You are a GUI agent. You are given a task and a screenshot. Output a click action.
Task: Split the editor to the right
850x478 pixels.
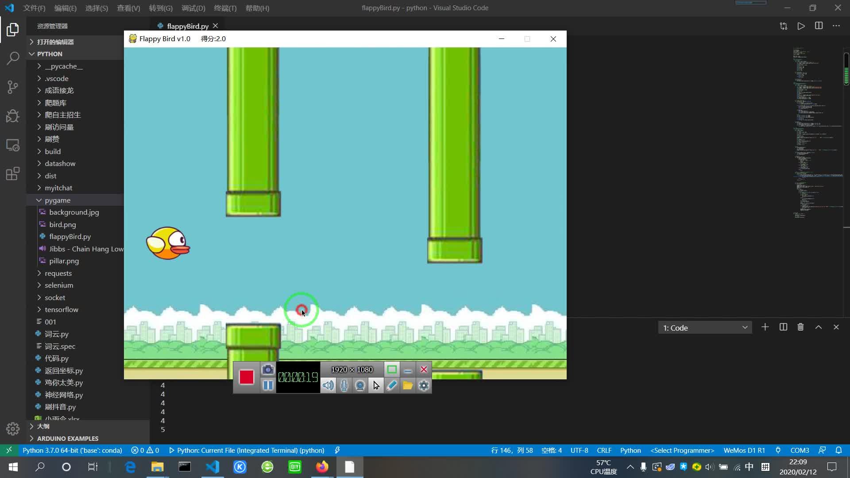click(819, 26)
